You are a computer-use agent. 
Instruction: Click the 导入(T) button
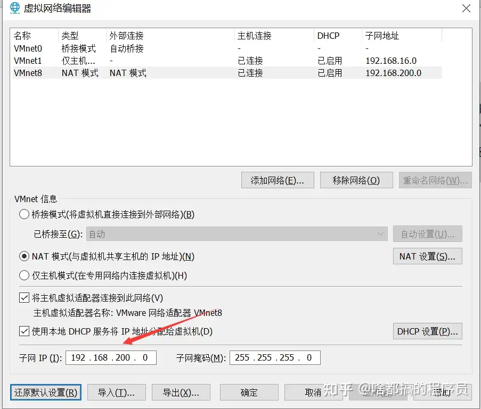[117, 393]
